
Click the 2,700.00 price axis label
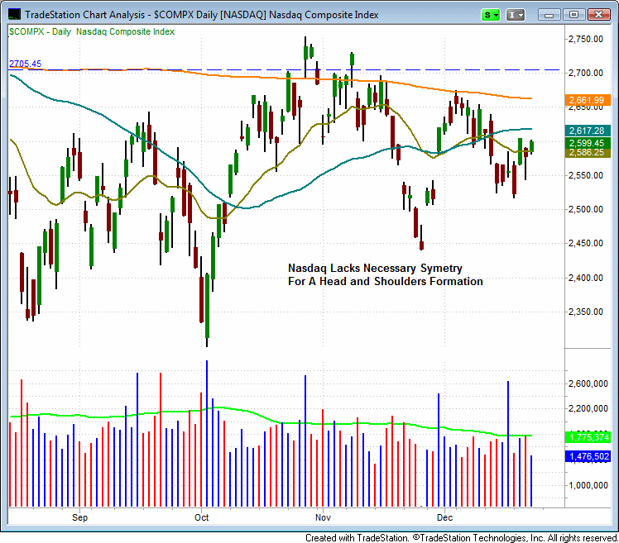586,73
